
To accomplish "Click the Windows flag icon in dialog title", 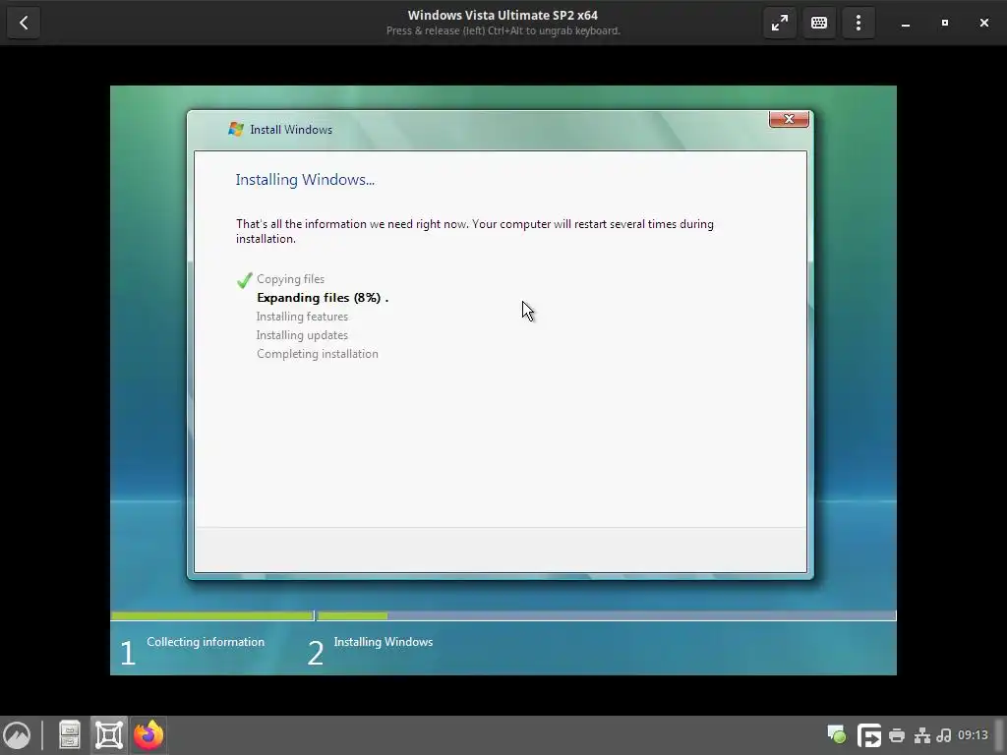I will click(x=236, y=129).
